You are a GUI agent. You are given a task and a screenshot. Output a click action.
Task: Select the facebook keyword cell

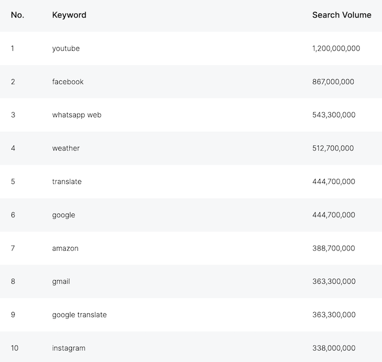pyautogui.click(x=68, y=82)
